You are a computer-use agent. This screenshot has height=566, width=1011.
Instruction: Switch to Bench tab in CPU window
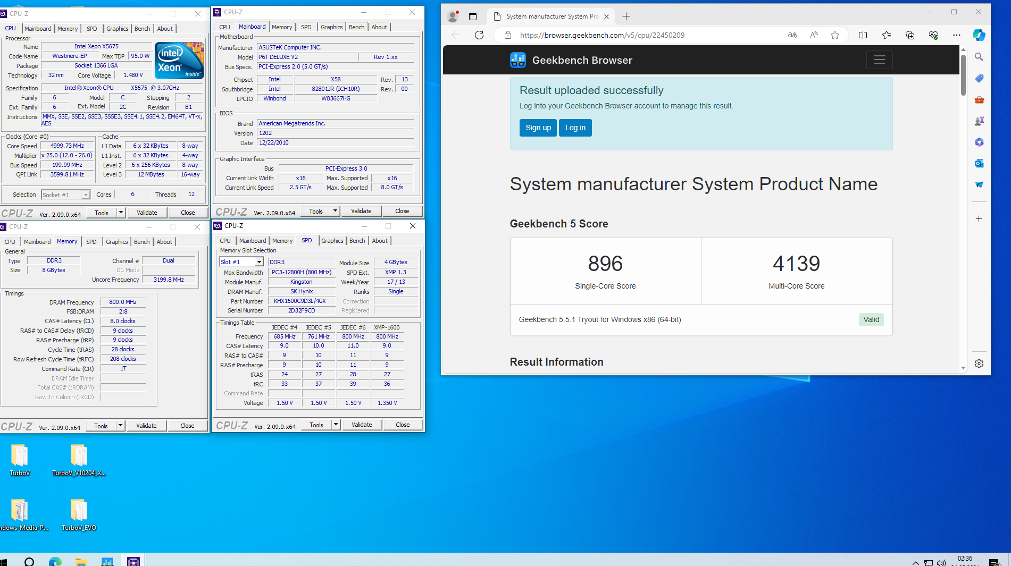142,29
